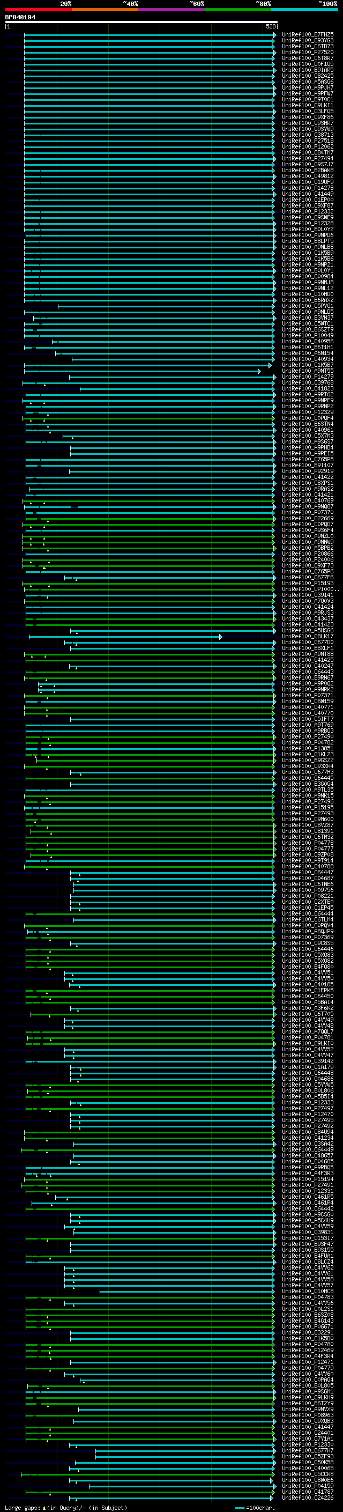This screenshot has width=343, height=1512.
Task: Select the UniRef100_O64443 label
Action: [308, 672]
